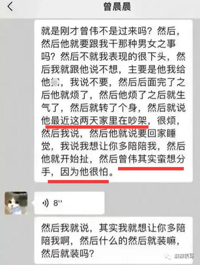Tap the 8'' duration label

click(x=58, y=203)
